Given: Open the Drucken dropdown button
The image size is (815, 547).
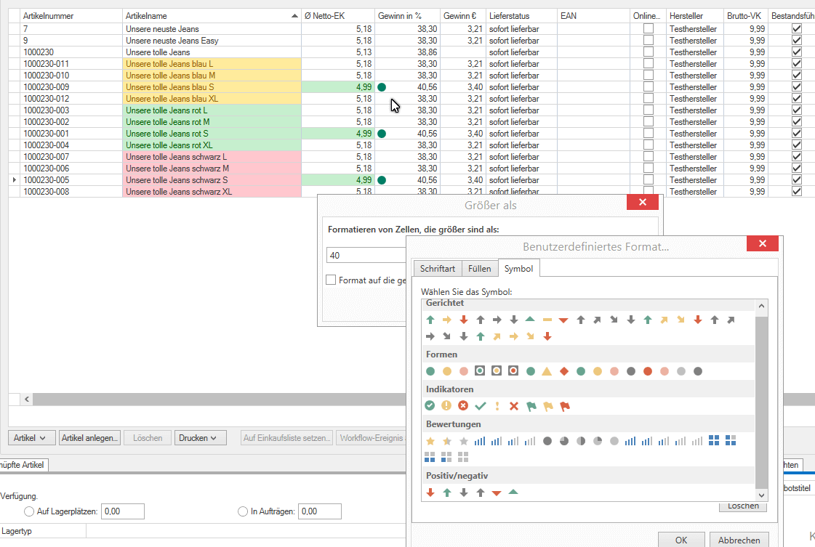Looking at the screenshot, I should coord(200,438).
